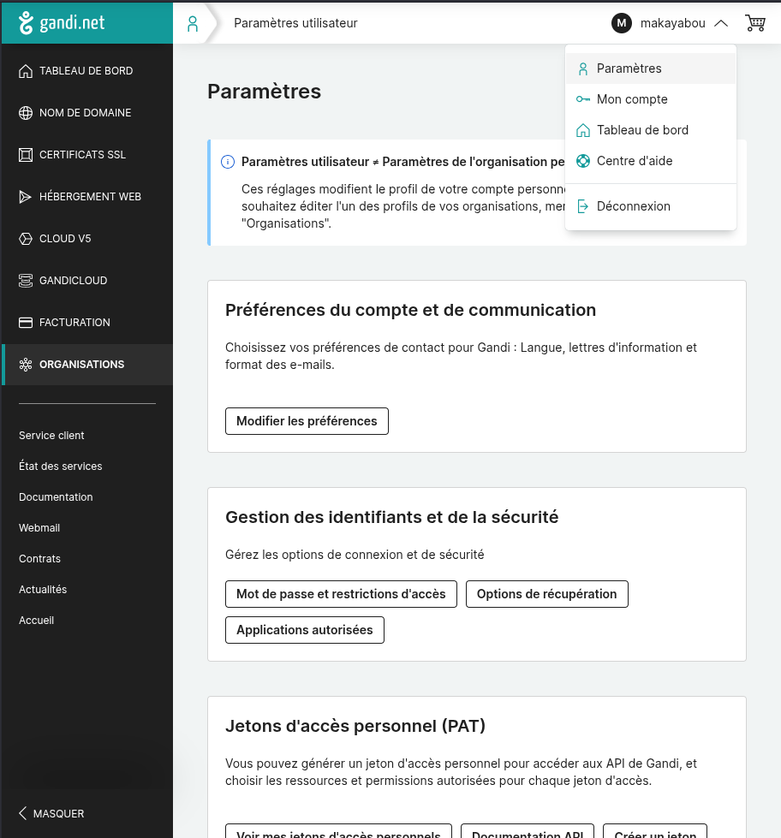This screenshot has width=781, height=838.
Task: Open Options de récupération
Action: 546,593
